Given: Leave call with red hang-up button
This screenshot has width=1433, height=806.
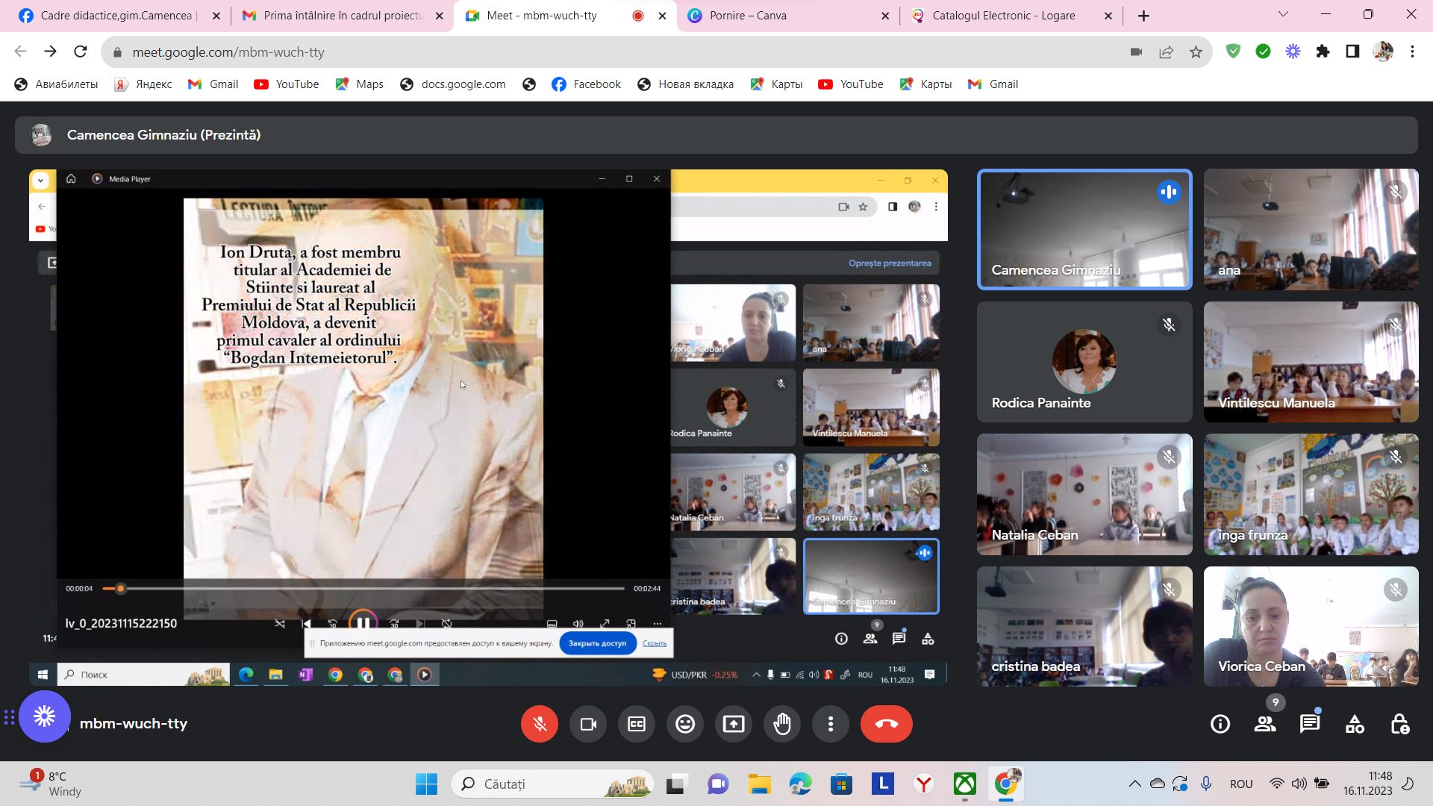Looking at the screenshot, I should (887, 724).
